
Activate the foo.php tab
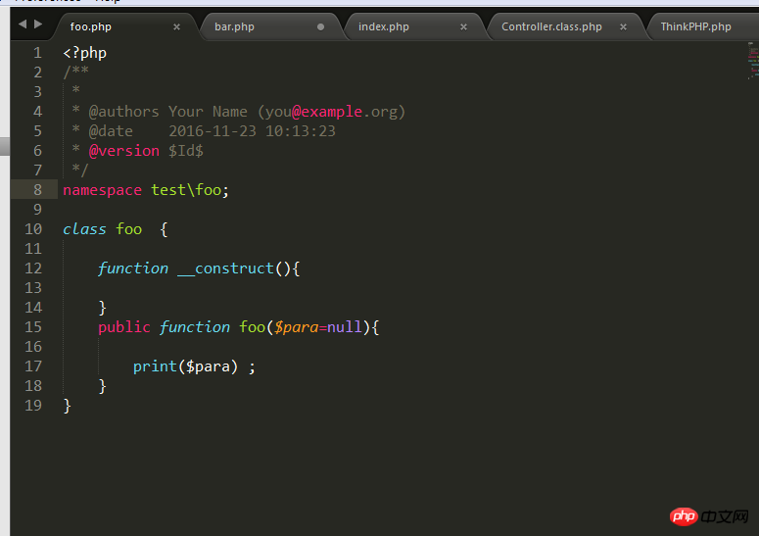tap(90, 26)
